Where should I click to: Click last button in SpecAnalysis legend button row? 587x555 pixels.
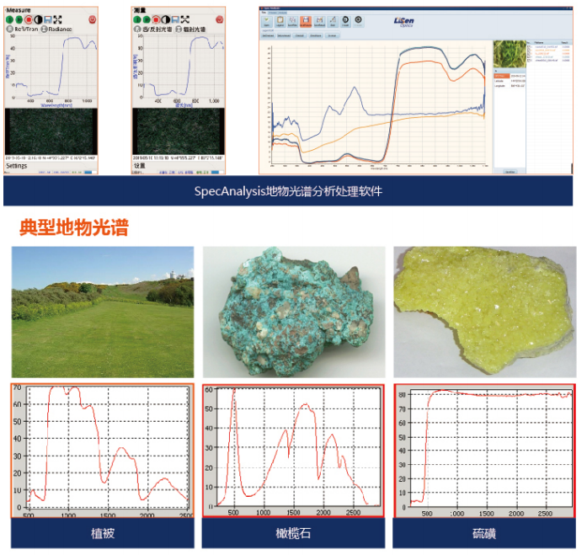pos(332,35)
